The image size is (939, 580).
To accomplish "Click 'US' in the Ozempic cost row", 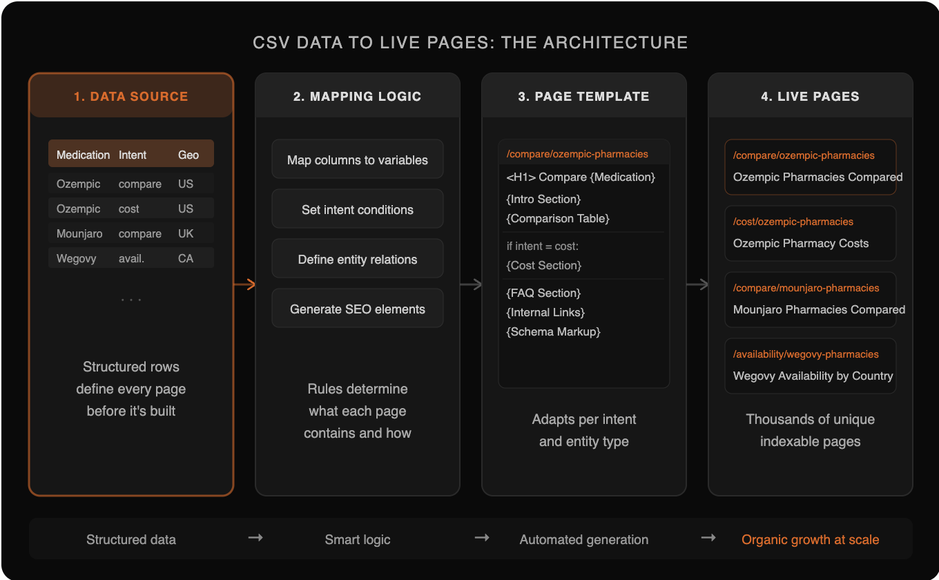I will click(186, 209).
